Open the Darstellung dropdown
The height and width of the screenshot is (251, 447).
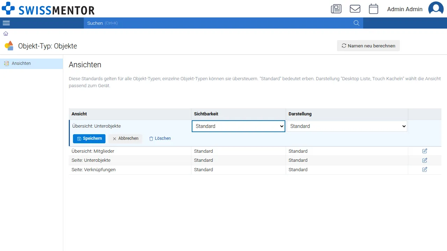point(347,126)
